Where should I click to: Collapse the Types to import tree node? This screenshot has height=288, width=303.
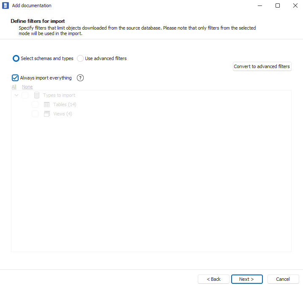16,95
